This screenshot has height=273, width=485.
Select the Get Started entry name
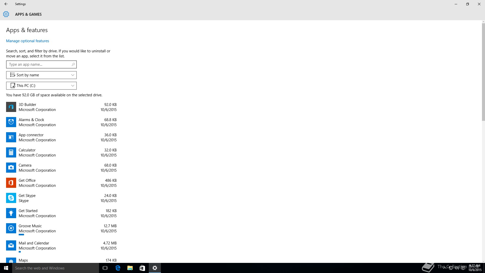pos(28,211)
